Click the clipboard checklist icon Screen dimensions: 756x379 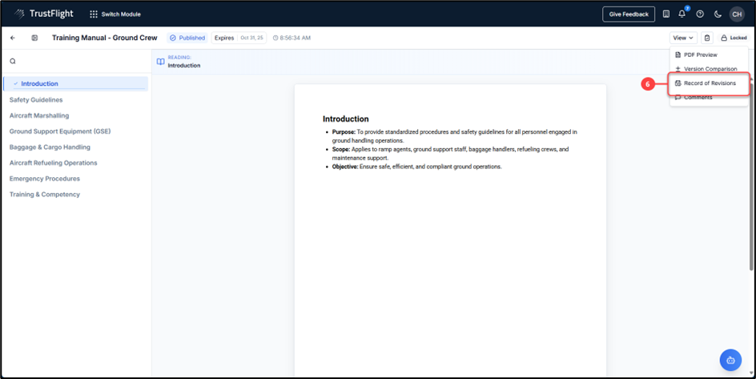point(707,38)
